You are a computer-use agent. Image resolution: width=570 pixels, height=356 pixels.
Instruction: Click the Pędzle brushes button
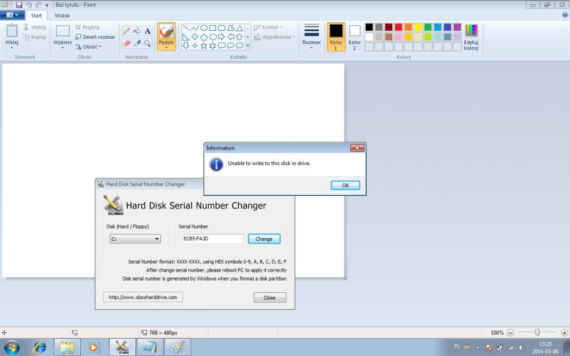167,36
